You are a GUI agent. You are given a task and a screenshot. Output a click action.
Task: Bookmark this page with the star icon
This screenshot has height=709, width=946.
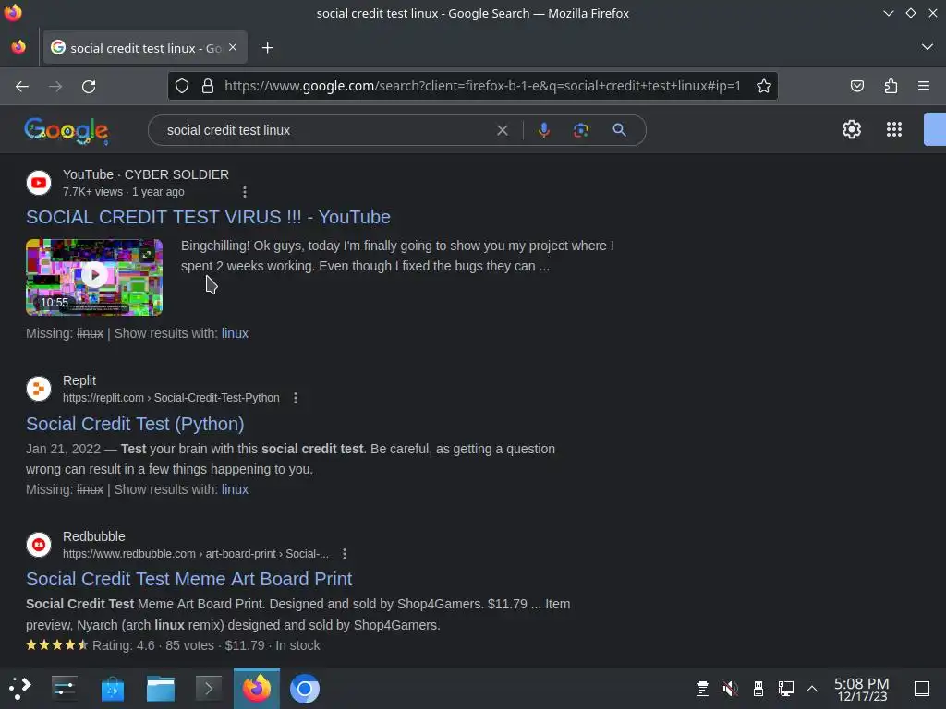(764, 86)
